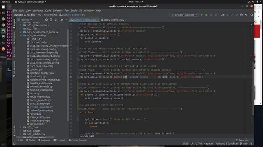The height and width of the screenshot is (147, 263).
Task: Select routing.py in the project tree
Action: click(35, 114)
